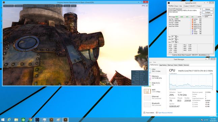
Task: Switch to Info tab in SpeedFan
Action: 181,6
